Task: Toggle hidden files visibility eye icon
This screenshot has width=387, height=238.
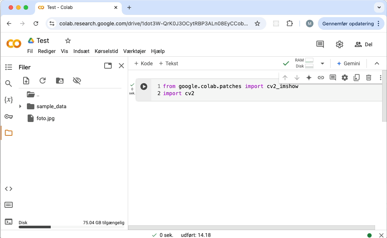Action: (77, 81)
